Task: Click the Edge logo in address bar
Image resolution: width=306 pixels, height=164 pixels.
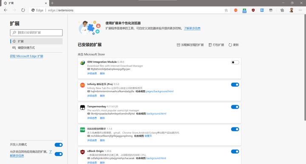Action: [x=33, y=10]
